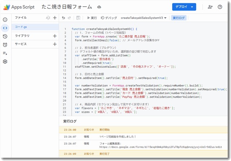Click project title たこ焼き日報フォーム

pos(67,7)
